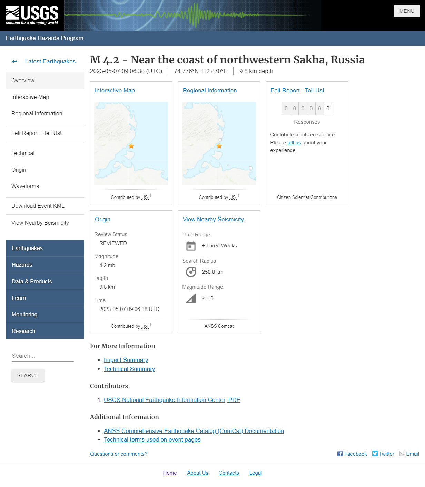Viewport: 425px width, 487px height.
Task: Open Hazards navigation section
Action: click(x=45, y=265)
